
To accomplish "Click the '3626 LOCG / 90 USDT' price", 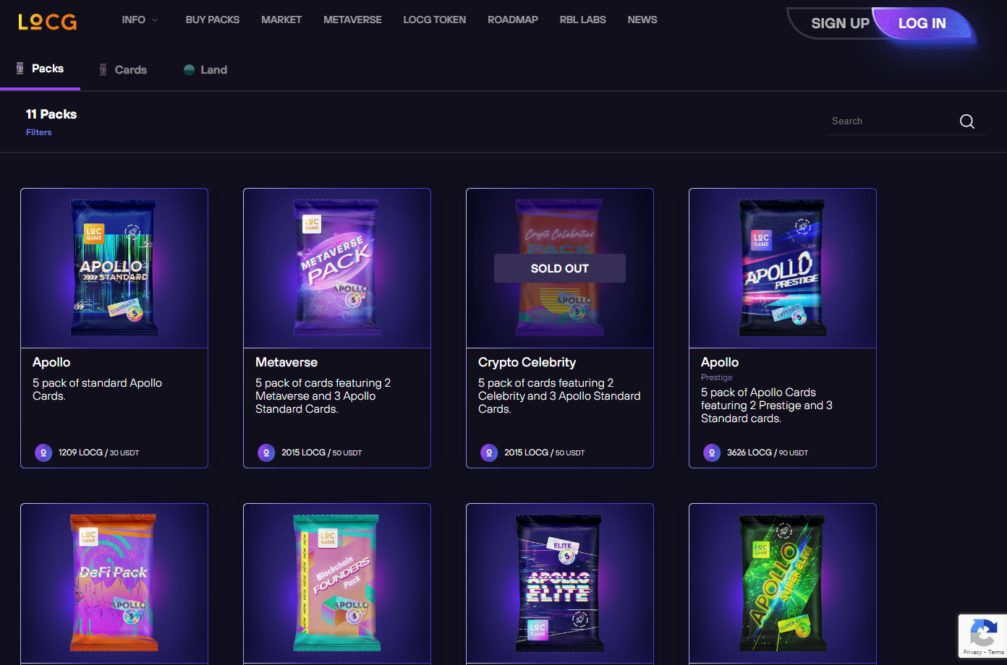I will pos(768,452).
